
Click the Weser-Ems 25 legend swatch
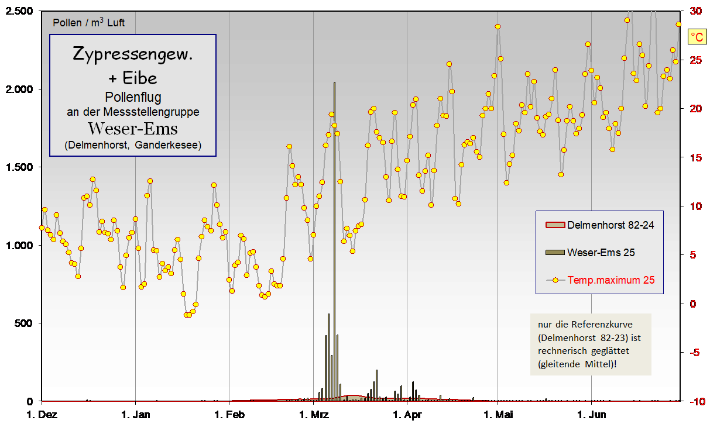(555, 252)
